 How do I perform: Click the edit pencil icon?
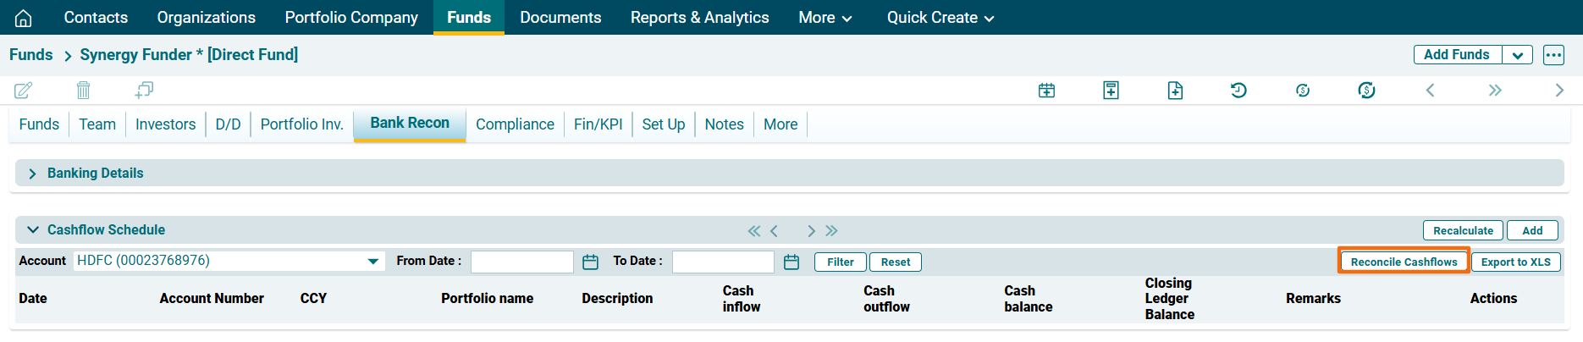[x=24, y=90]
